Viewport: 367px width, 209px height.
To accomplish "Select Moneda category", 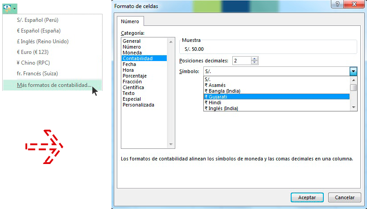I will click(132, 53).
